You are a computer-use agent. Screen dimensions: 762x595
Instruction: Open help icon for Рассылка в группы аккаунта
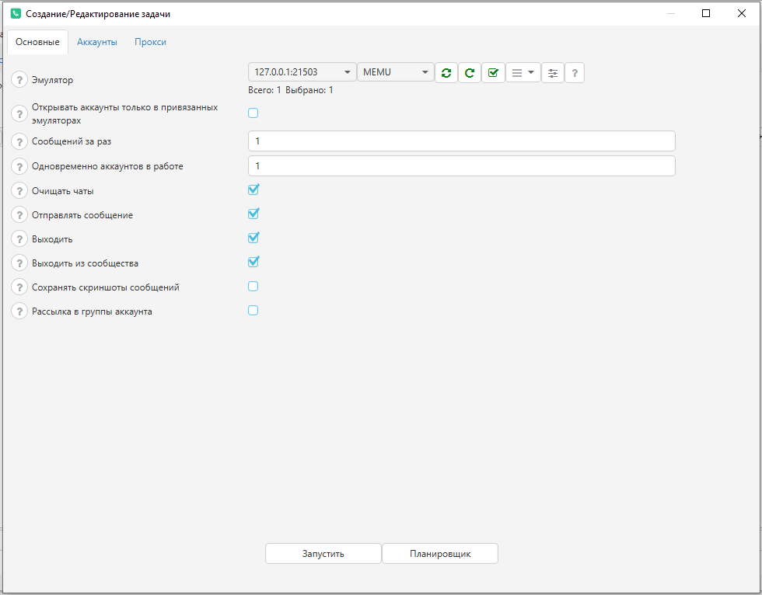click(19, 311)
